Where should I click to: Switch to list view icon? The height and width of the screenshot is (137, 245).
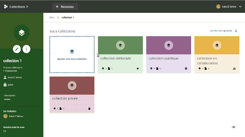point(233,127)
